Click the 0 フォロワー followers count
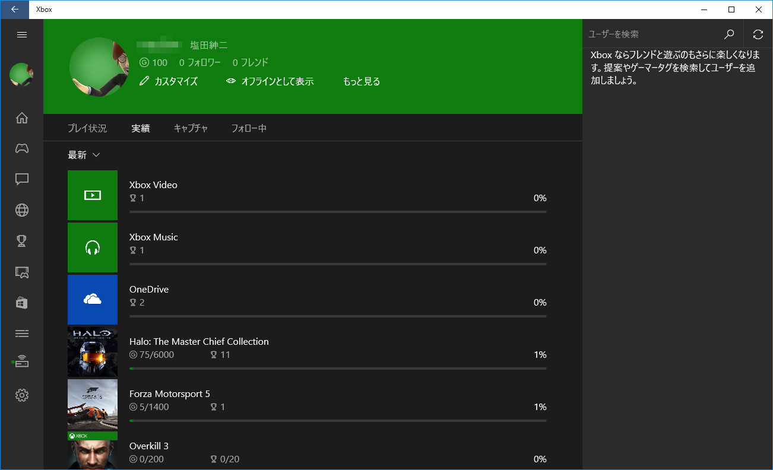 (x=200, y=62)
